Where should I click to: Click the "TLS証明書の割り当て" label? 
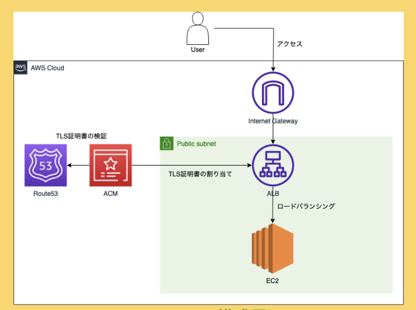[x=200, y=174]
